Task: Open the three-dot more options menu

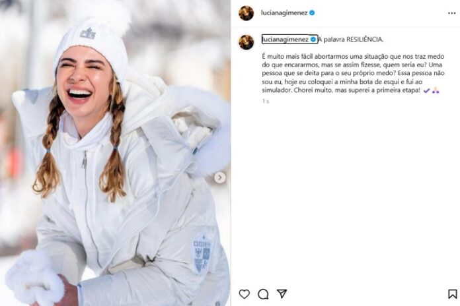Action: (452, 13)
